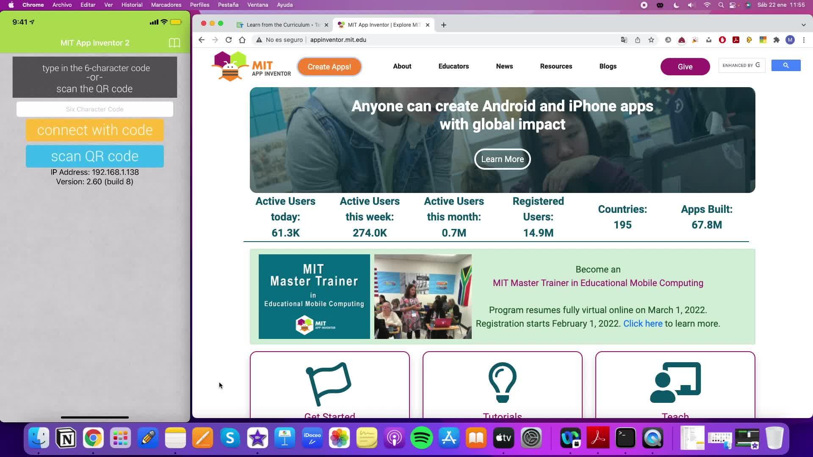Open the Marcadores menu
813x457 pixels.
point(166,5)
